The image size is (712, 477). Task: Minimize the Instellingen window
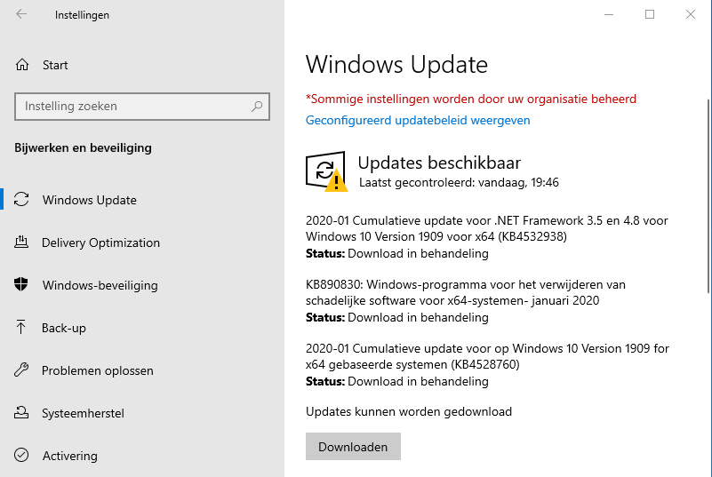(609, 14)
